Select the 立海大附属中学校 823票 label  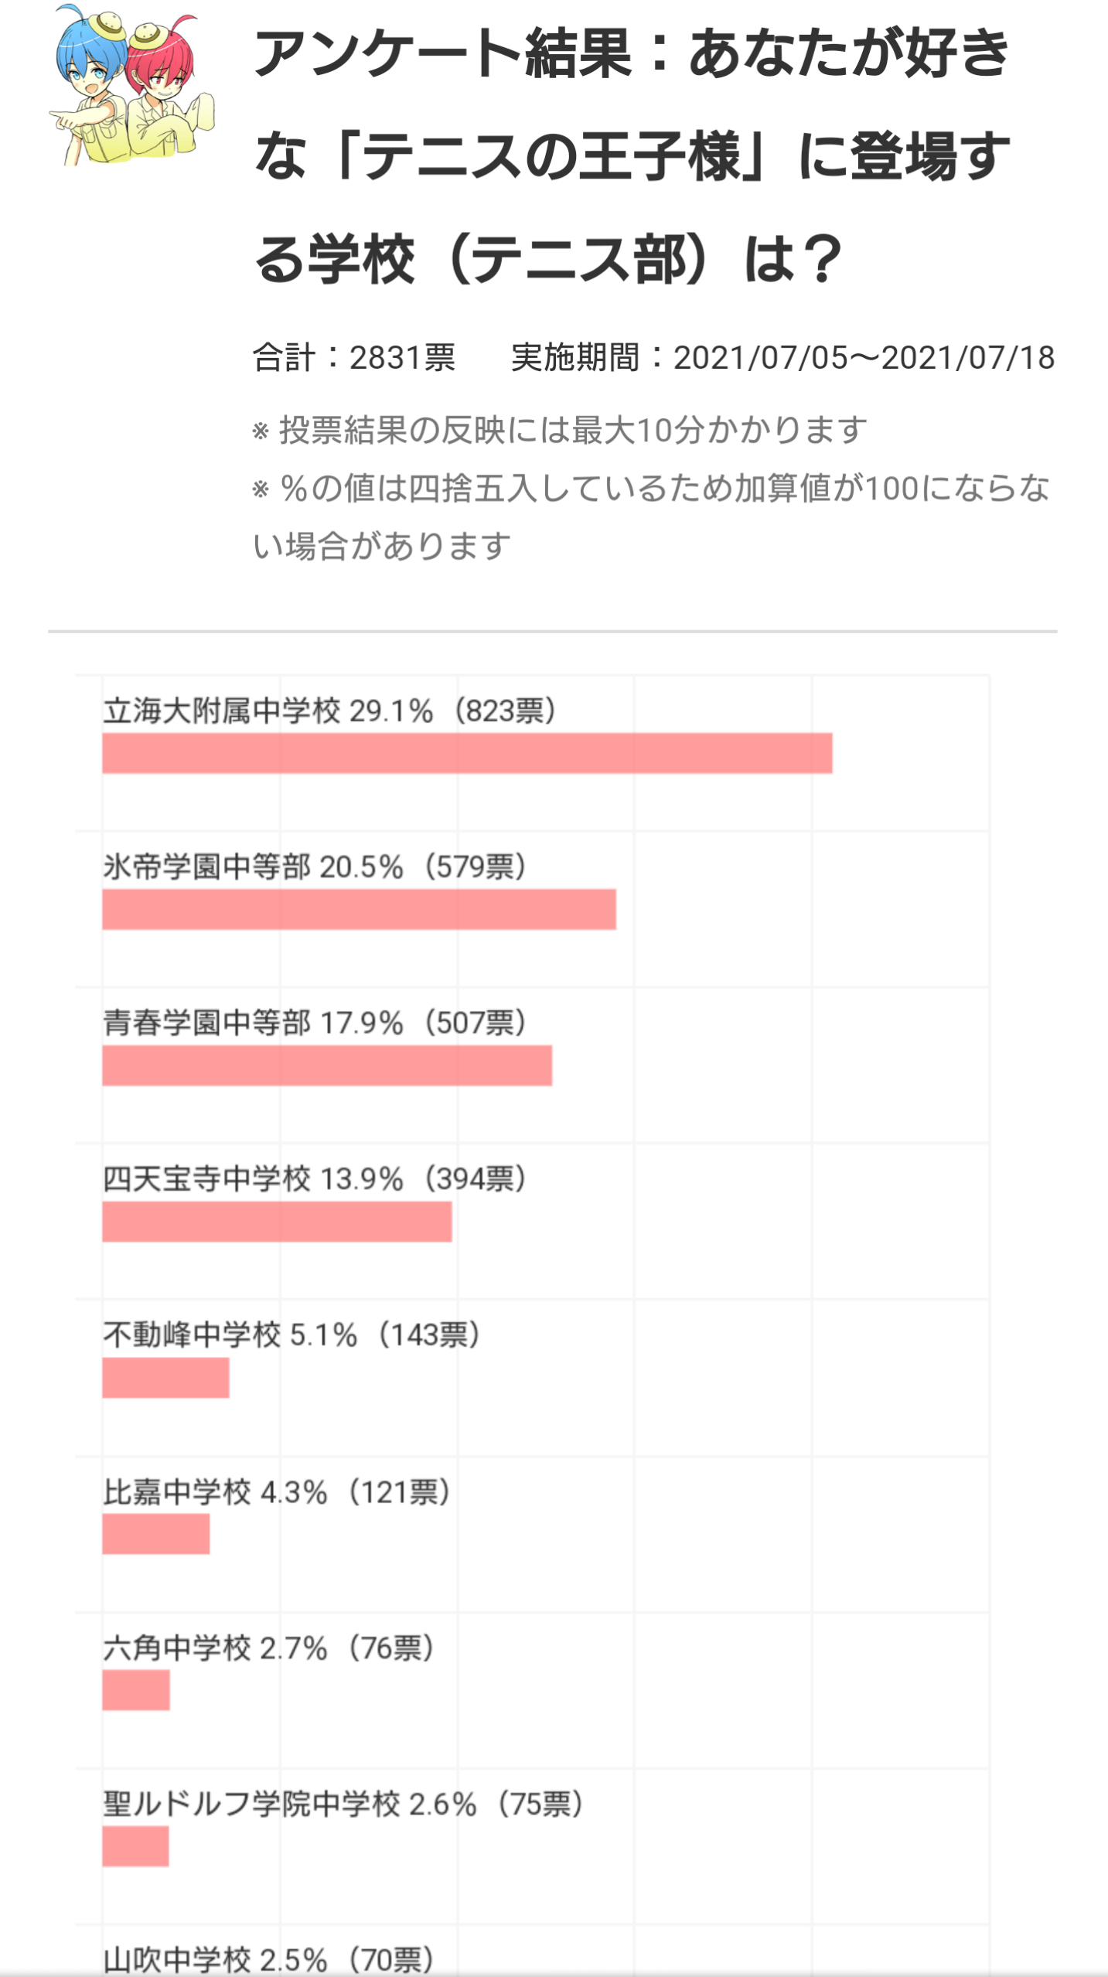330,711
